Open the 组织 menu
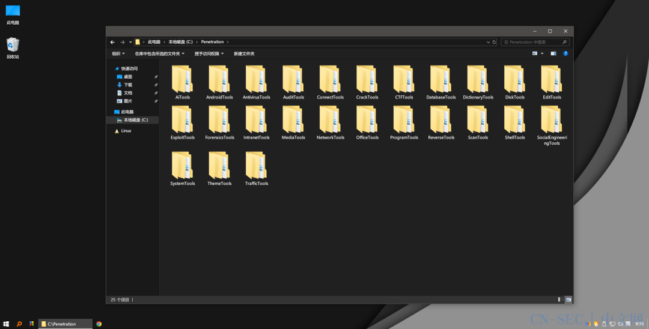 (x=118, y=53)
